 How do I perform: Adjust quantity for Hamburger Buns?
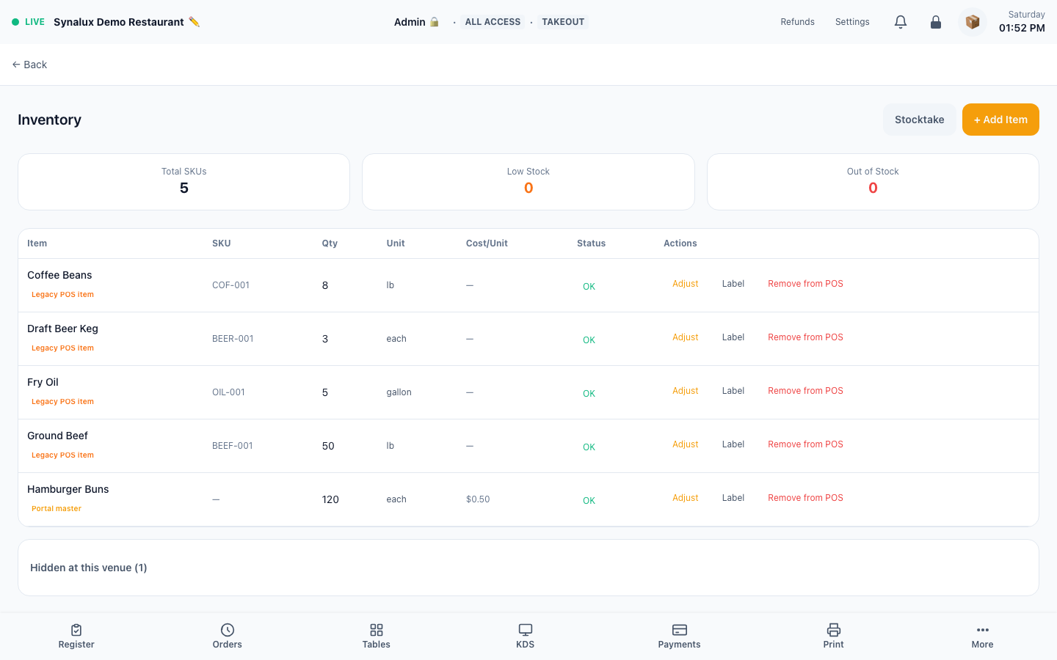tap(686, 498)
